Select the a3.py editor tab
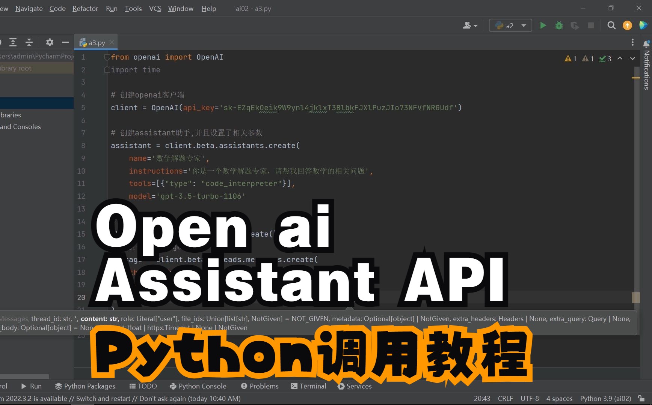The height and width of the screenshot is (405, 652). (96, 42)
